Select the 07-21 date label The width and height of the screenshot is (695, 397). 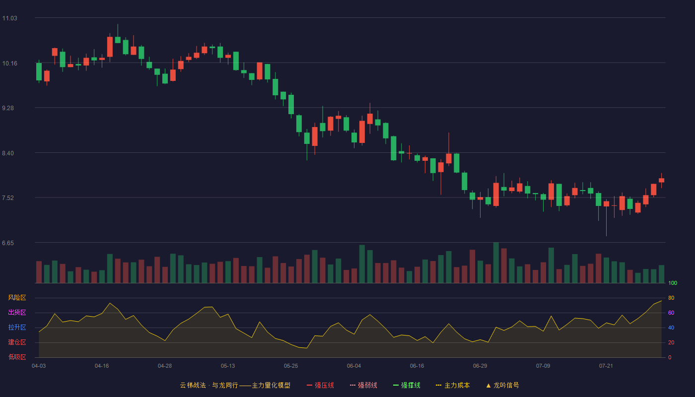click(x=606, y=366)
